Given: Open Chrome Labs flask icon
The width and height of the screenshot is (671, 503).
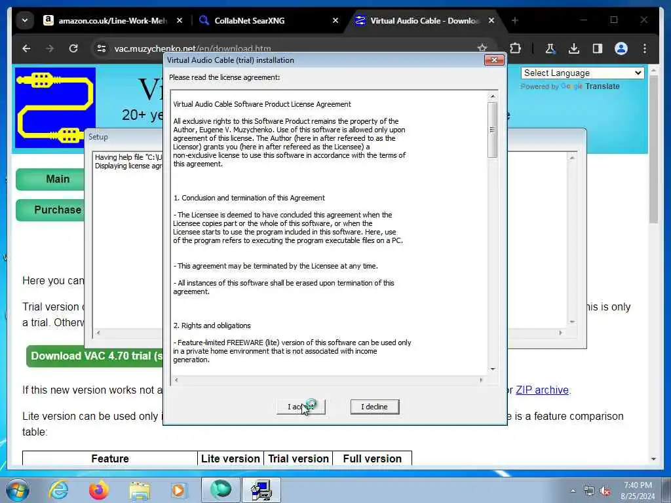Looking at the screenshot, I should pos(550,48).
